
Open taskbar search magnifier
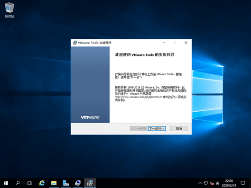[x=18, y=183]
